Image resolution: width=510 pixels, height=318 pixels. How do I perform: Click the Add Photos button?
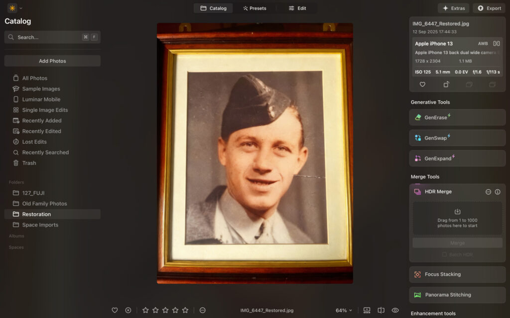52,61
